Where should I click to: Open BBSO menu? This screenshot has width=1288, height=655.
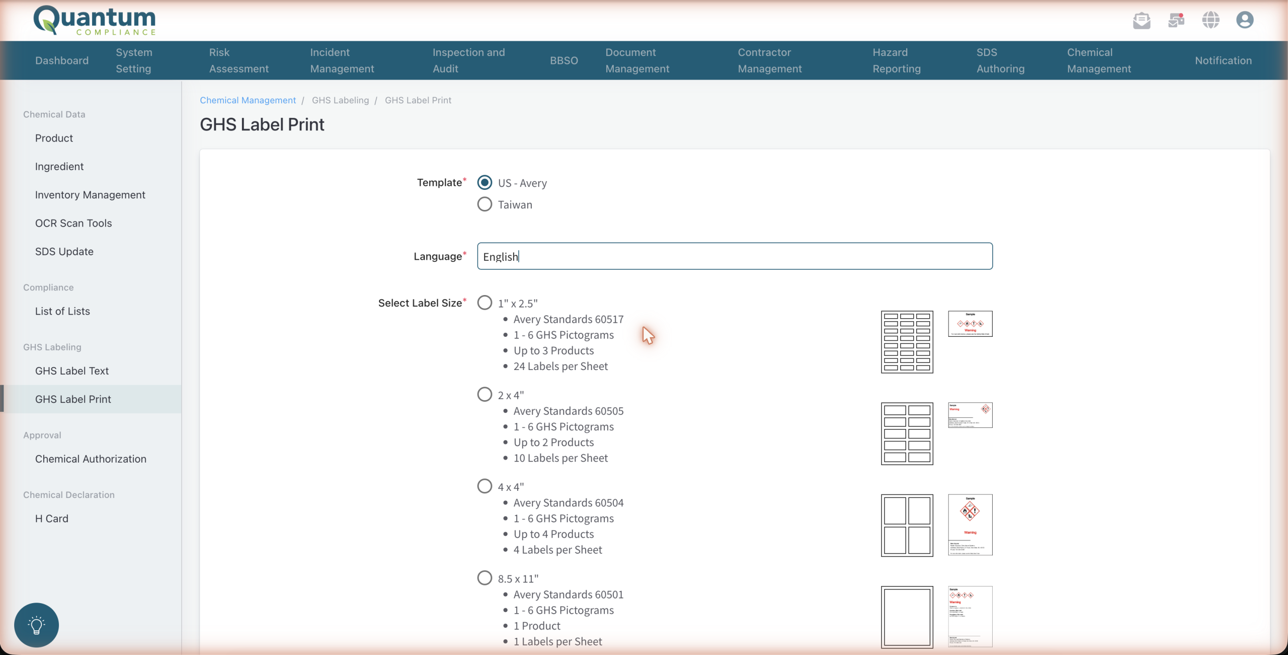[x=563, y=60]
